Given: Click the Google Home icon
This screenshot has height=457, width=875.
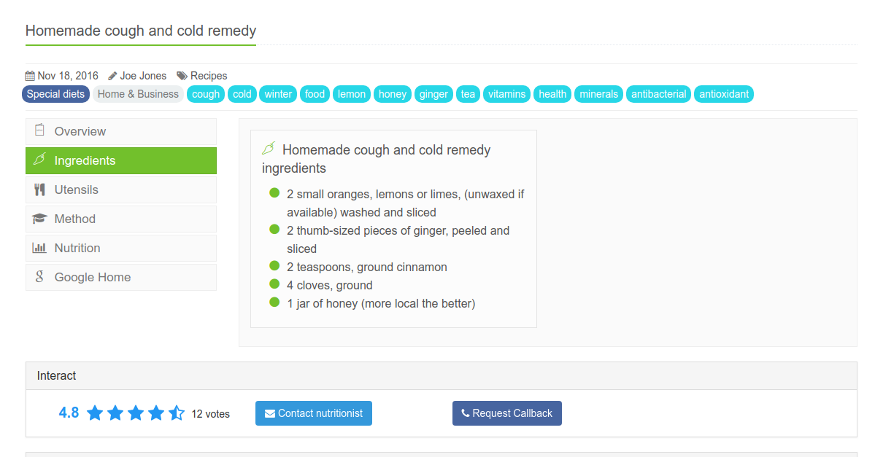Looking at the screenshot, I should point(39,277).
